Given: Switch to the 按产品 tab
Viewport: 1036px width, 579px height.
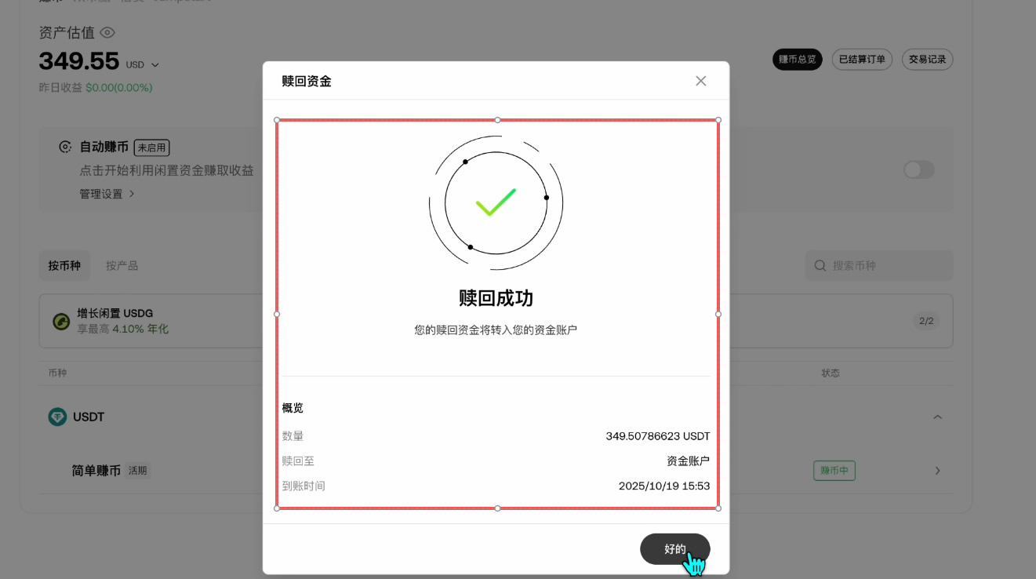Looking at the screenshot, I should [x=121, y=265].
